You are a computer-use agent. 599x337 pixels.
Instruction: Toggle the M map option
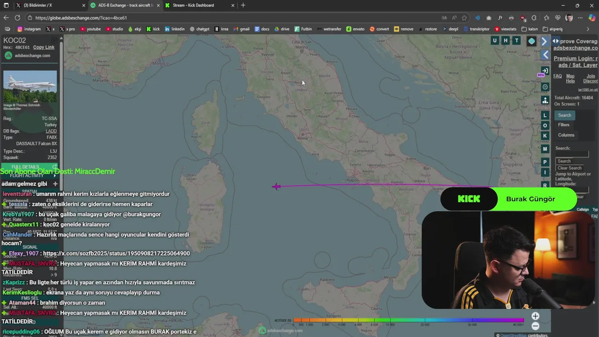[545, 149]
